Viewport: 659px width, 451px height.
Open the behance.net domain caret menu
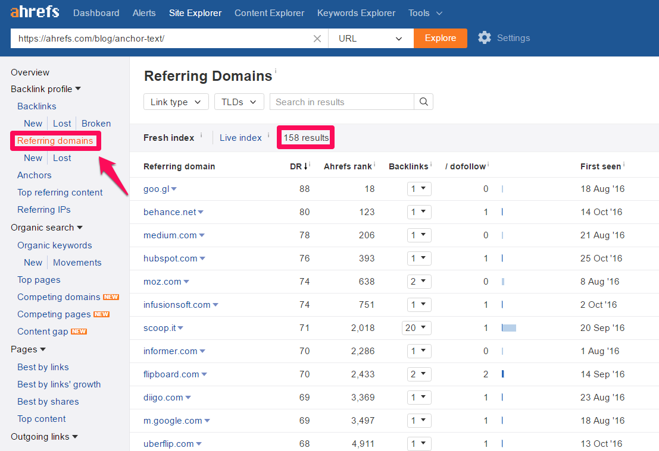(201, 212)
